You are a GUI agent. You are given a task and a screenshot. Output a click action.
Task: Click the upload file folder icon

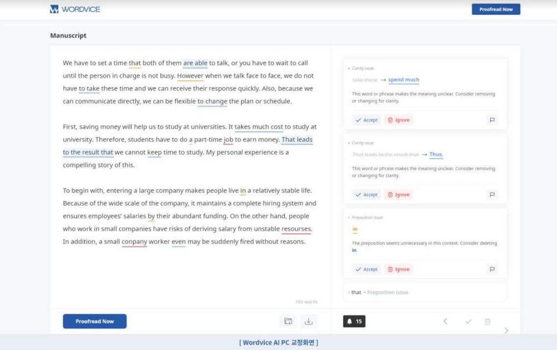[288, 322]
